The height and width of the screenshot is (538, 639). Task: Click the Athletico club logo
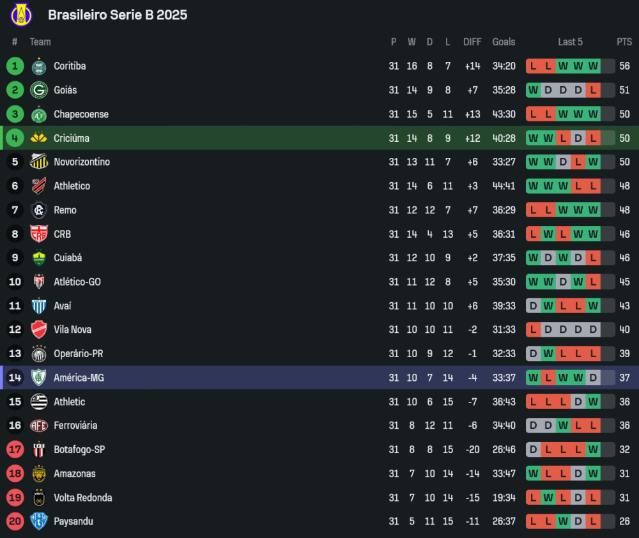click(x=39, y=186)
